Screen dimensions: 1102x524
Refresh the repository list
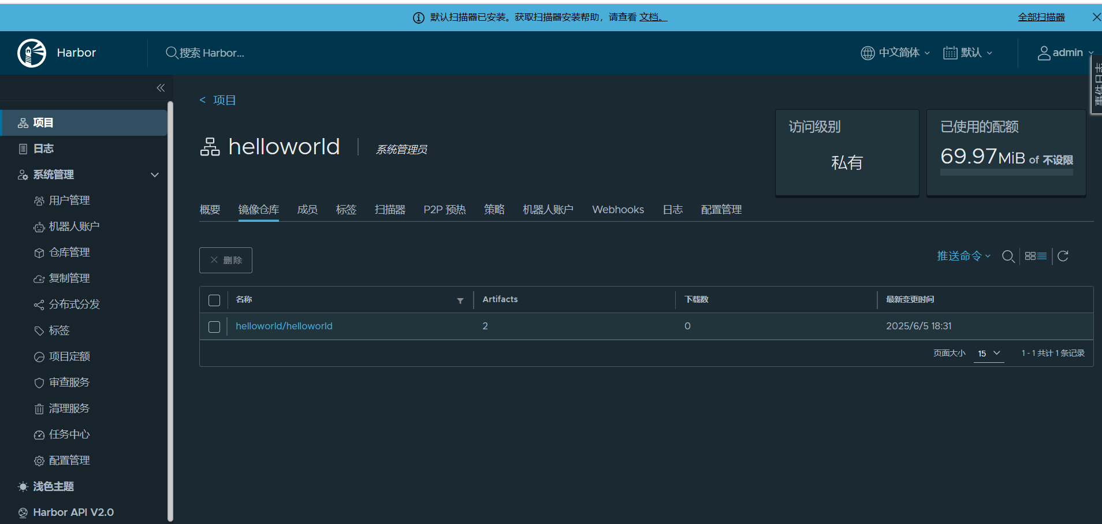1063,256
